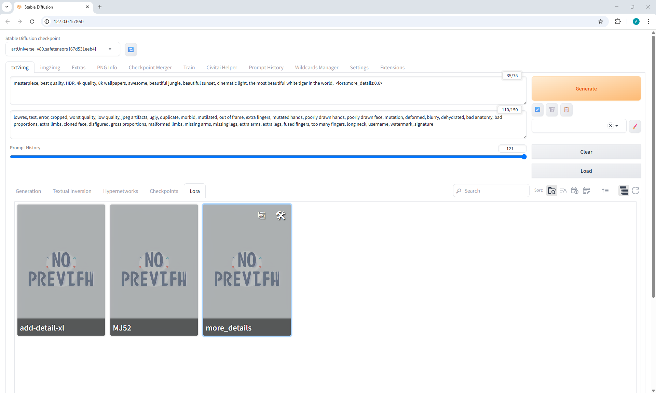The image size is (656, 393).
Task: Click the tools icon on more_details card
Action: pos(281,215)
